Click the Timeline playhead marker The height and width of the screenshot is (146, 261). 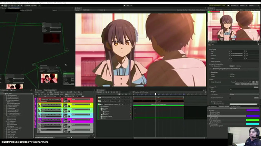click(155, 94)
